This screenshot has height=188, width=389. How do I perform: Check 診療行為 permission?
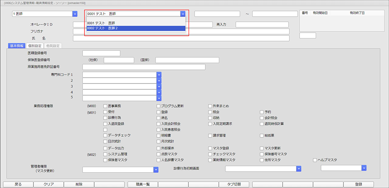tap(105, 118)
